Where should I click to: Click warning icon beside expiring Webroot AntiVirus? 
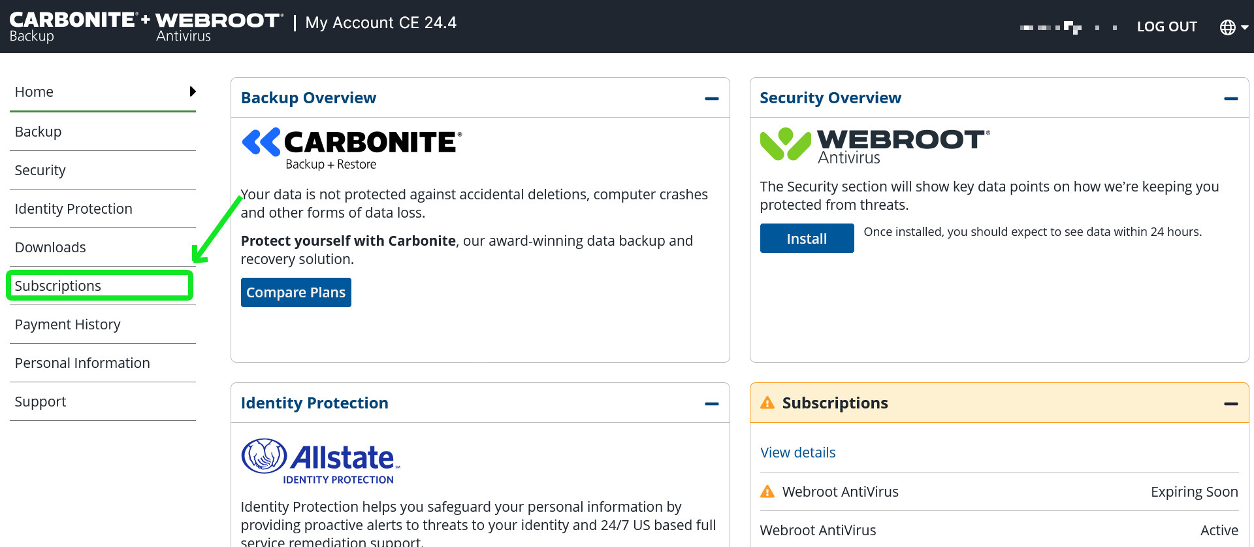point(767,492)
